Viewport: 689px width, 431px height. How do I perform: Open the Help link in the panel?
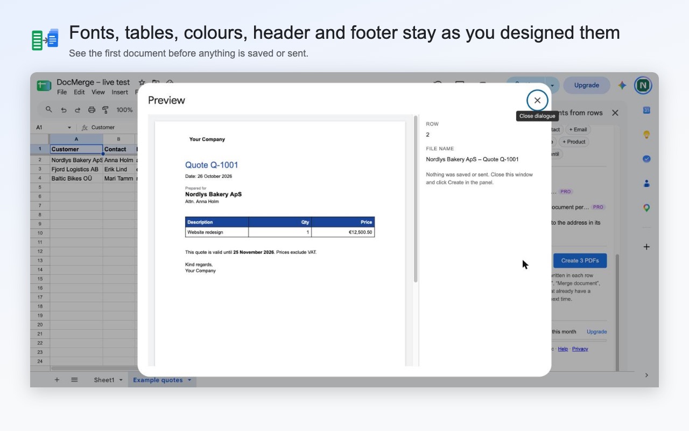pos(563,349)
